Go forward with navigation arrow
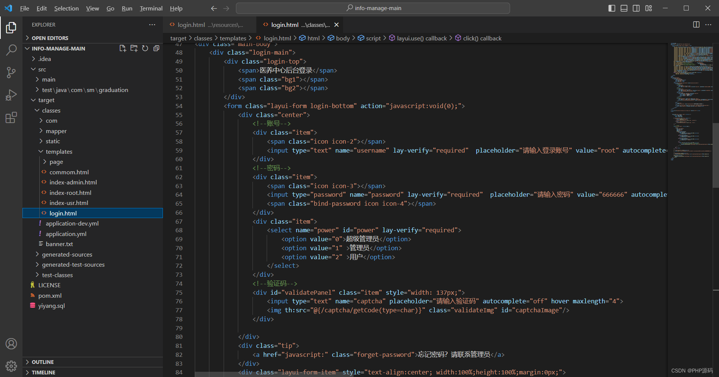This screenshot has height=377, width=719. (226, 8)
